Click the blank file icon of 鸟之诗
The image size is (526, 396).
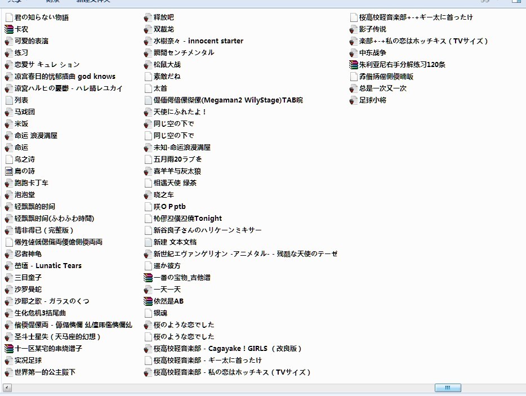tap(9, 159)
